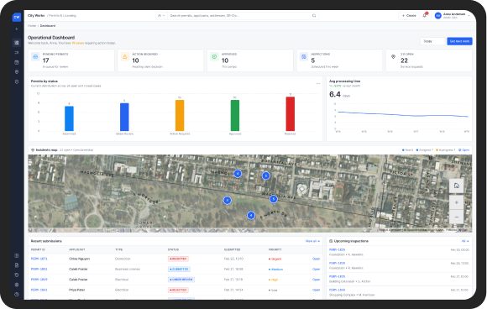
Task: Zoom in on the incidents map
Action: (x=456, y=202)
